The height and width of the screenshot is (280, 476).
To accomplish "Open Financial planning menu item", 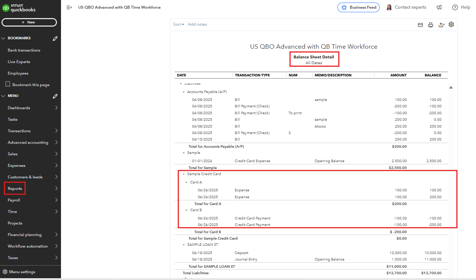I will pyautogui.click(x=25, y=235).
